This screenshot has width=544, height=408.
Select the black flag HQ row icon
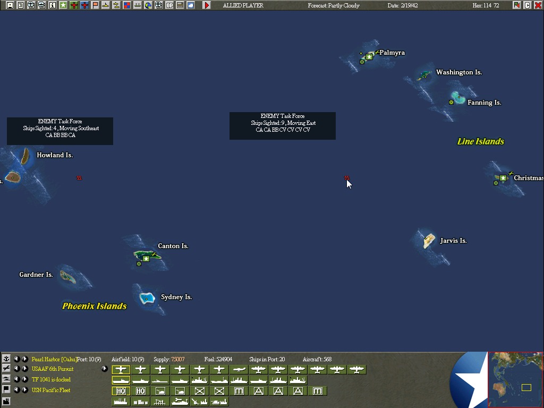(6, 389)
